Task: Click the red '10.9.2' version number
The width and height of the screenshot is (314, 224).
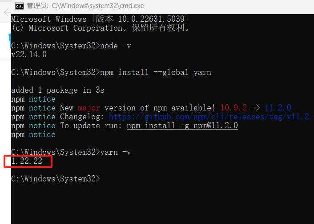Action: 233,108
